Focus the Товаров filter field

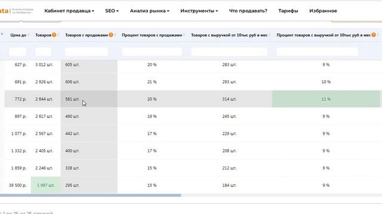click(44, 52)
